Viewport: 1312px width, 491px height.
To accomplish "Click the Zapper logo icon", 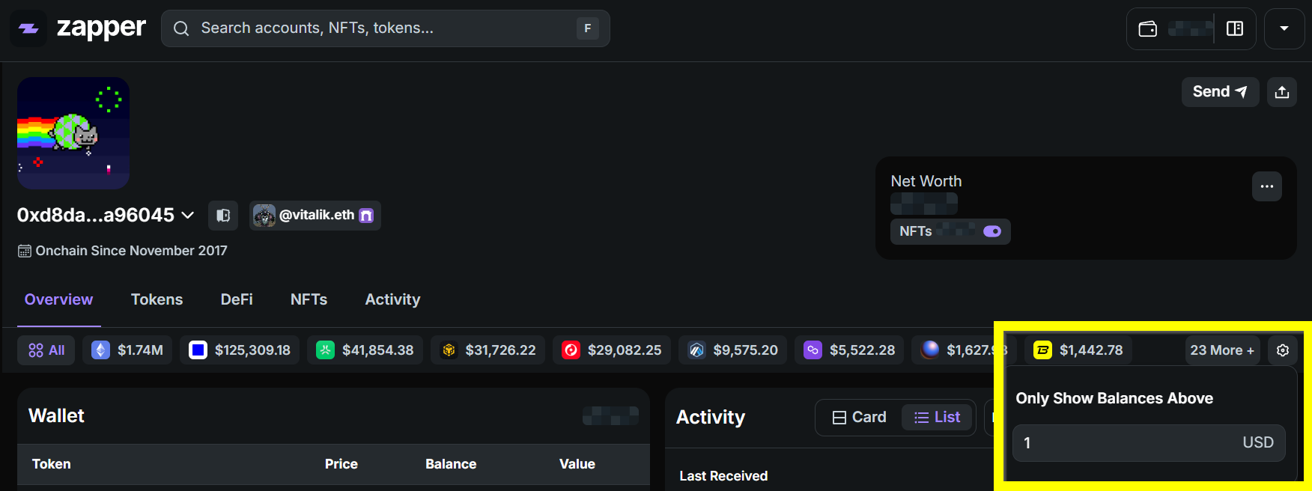I will coord(28,28).
